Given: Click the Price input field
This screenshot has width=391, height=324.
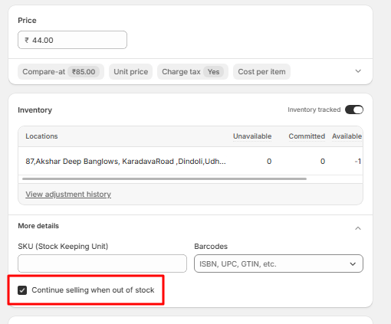Looking at the screenshot, I should pyautogui.click(x=72, y=40).
